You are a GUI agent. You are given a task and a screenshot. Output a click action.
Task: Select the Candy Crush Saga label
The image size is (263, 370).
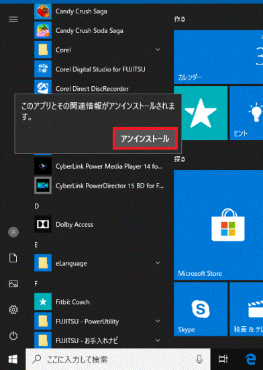coord(81,11)
